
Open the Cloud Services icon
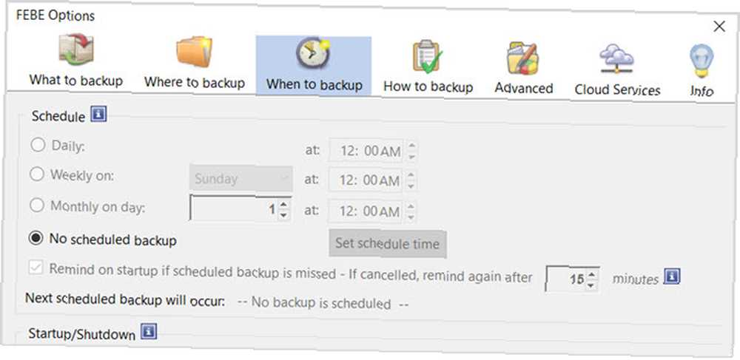pos(616,60)
